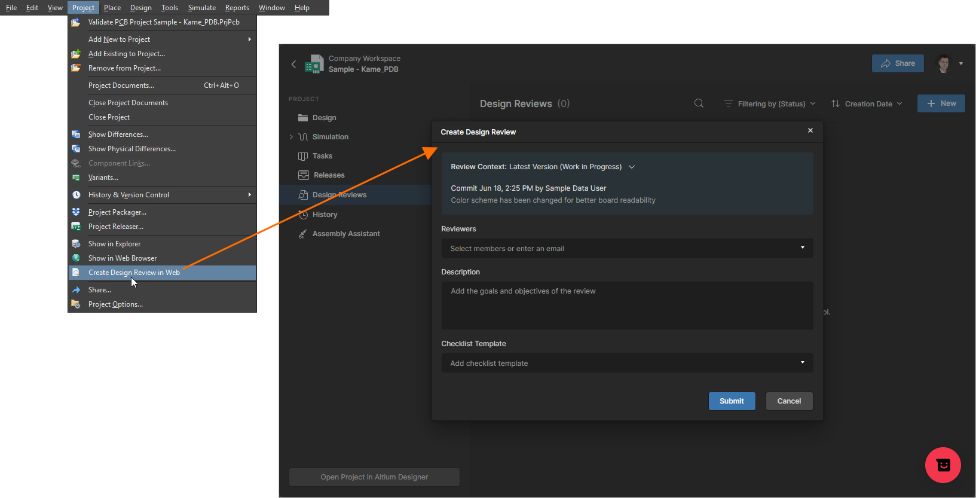Open the Tools menu

coord(170,8)
